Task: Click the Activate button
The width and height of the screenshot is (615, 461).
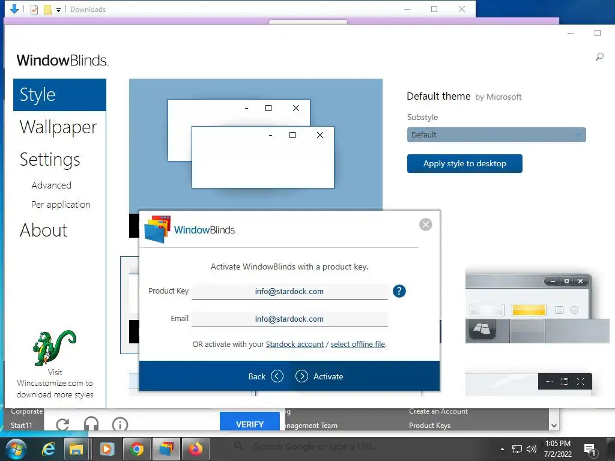Action: 320,376
